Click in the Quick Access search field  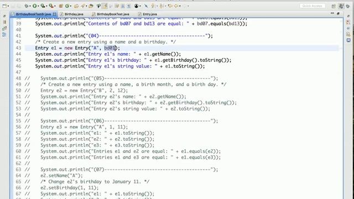pos(313,6)
